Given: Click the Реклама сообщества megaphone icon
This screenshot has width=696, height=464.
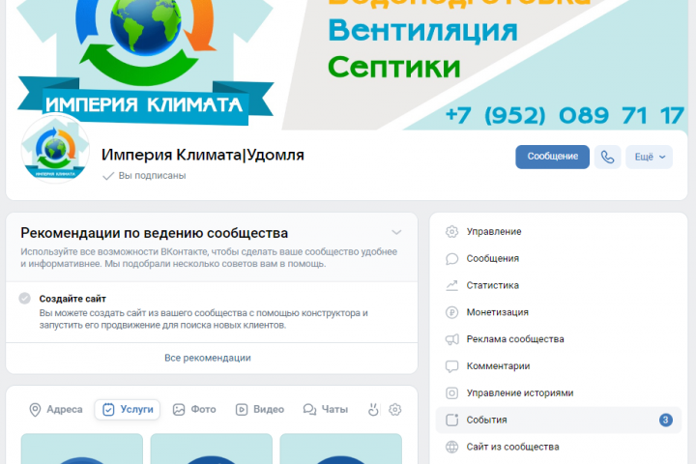Looking at the screenshot, I should (451, 339).
